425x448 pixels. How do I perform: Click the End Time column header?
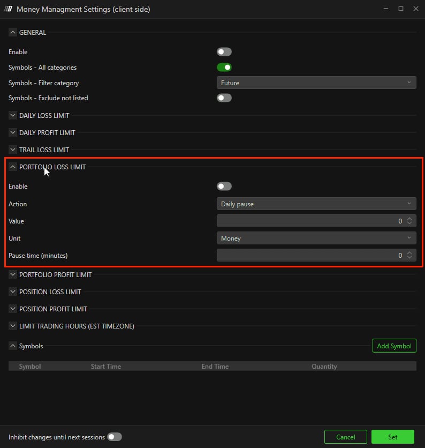(x=215, y=367)
